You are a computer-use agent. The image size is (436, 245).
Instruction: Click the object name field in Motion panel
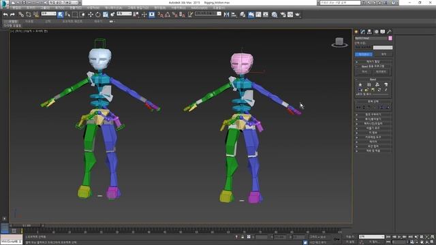(x=371, y=38)
